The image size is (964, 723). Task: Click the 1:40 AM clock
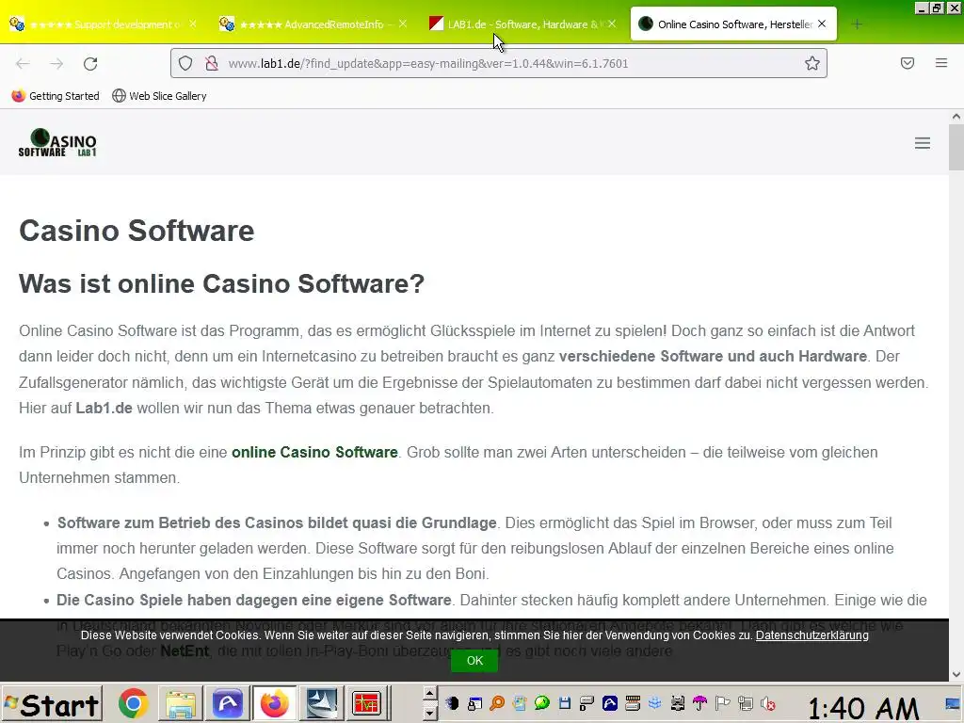point(862,708)
